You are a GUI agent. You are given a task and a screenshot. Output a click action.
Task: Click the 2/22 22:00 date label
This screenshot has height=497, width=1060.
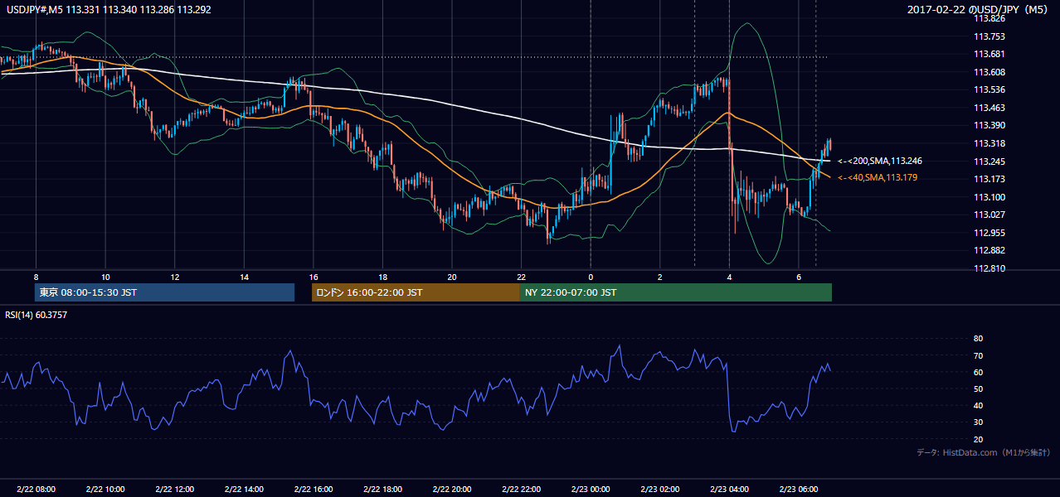(521, 490)
